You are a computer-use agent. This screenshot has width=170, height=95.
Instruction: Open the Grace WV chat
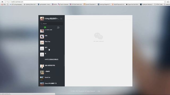click(x=52, y=84)
